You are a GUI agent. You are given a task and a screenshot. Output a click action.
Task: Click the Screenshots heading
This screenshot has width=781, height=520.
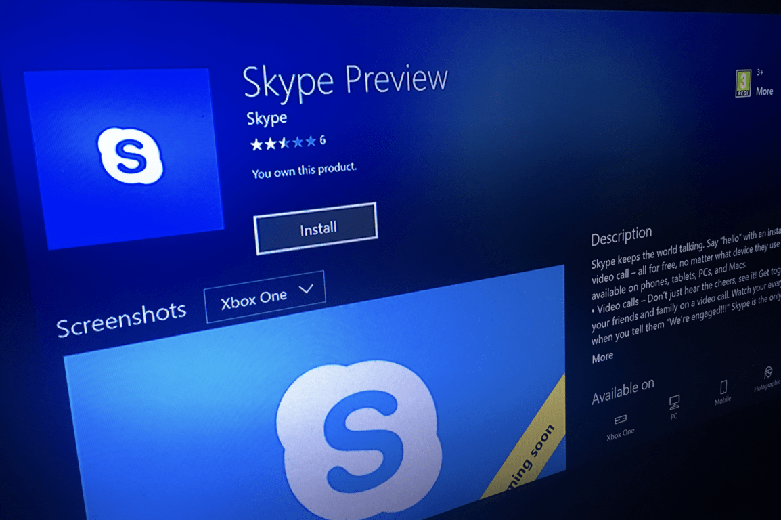(121, 320)
